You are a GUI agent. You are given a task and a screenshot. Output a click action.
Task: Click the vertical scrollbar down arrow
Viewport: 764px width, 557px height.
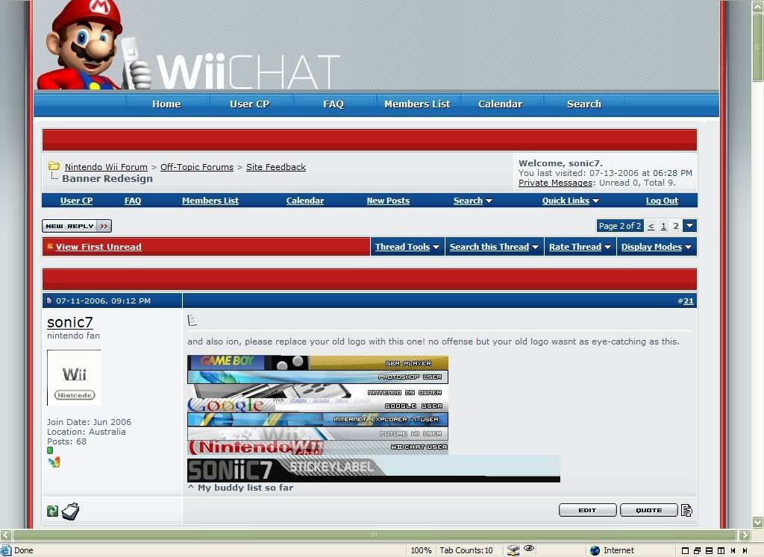coord(758,522)
